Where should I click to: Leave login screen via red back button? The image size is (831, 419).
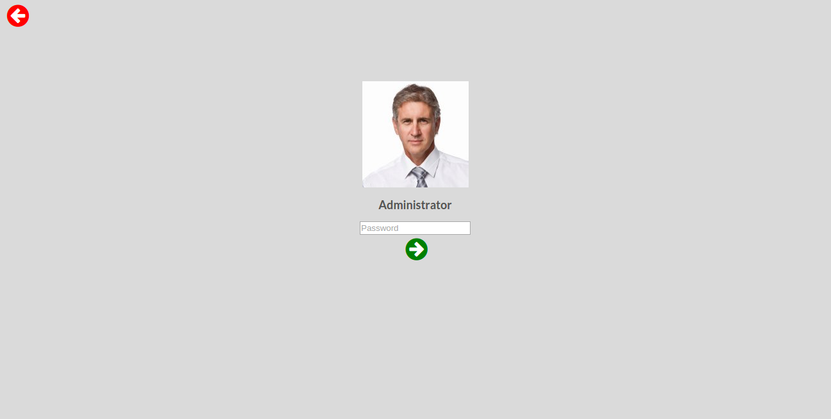point(18,16)
